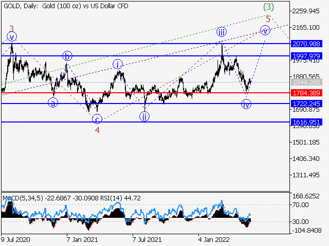
Task: Click the 2165.100 price axis value
Action: click(x=306, y=27)
